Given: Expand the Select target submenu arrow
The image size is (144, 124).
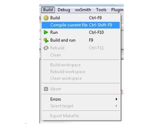Looking at the screenshot, I should click(116, 106).
